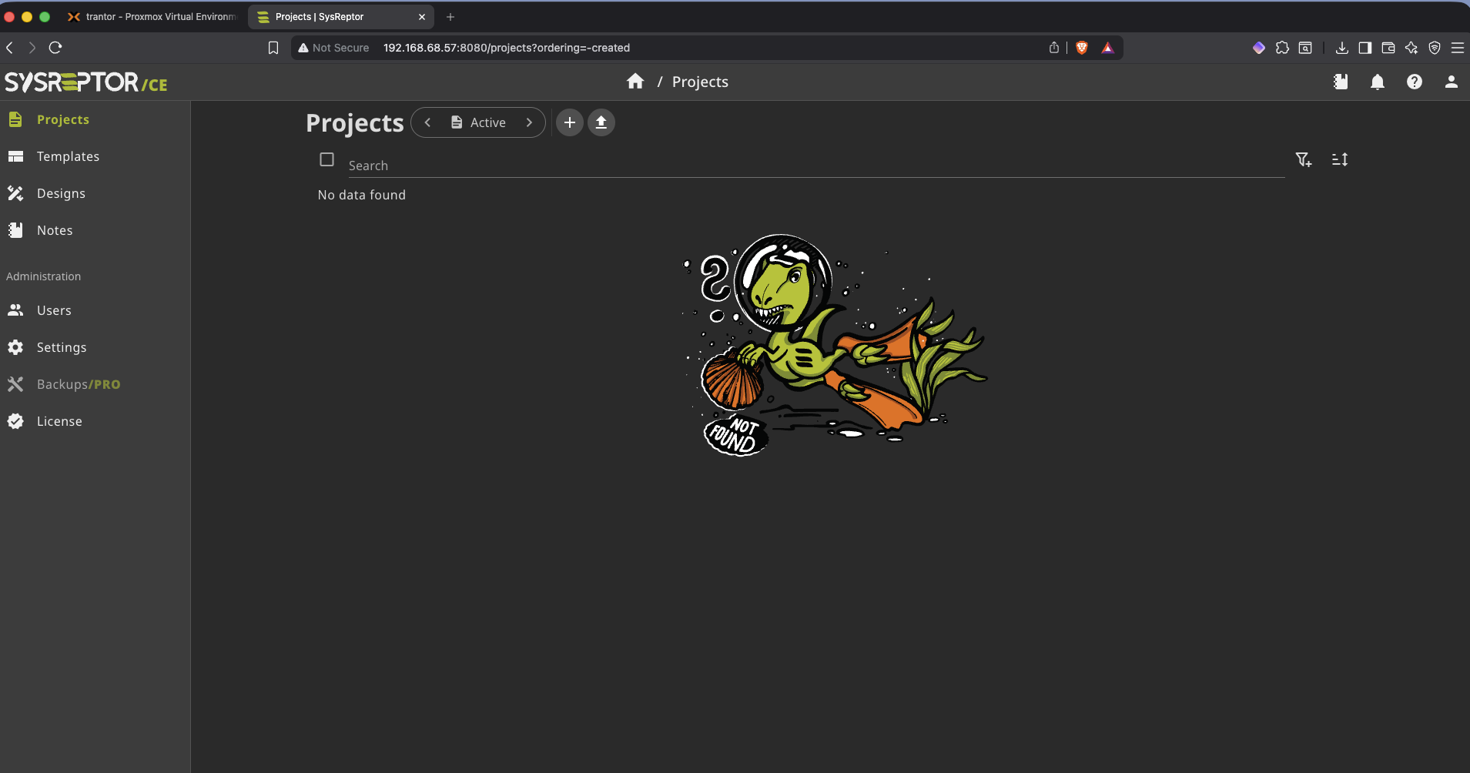Open the user account menu
This screenshot has width=1470, height=773.
point(1451,82)
